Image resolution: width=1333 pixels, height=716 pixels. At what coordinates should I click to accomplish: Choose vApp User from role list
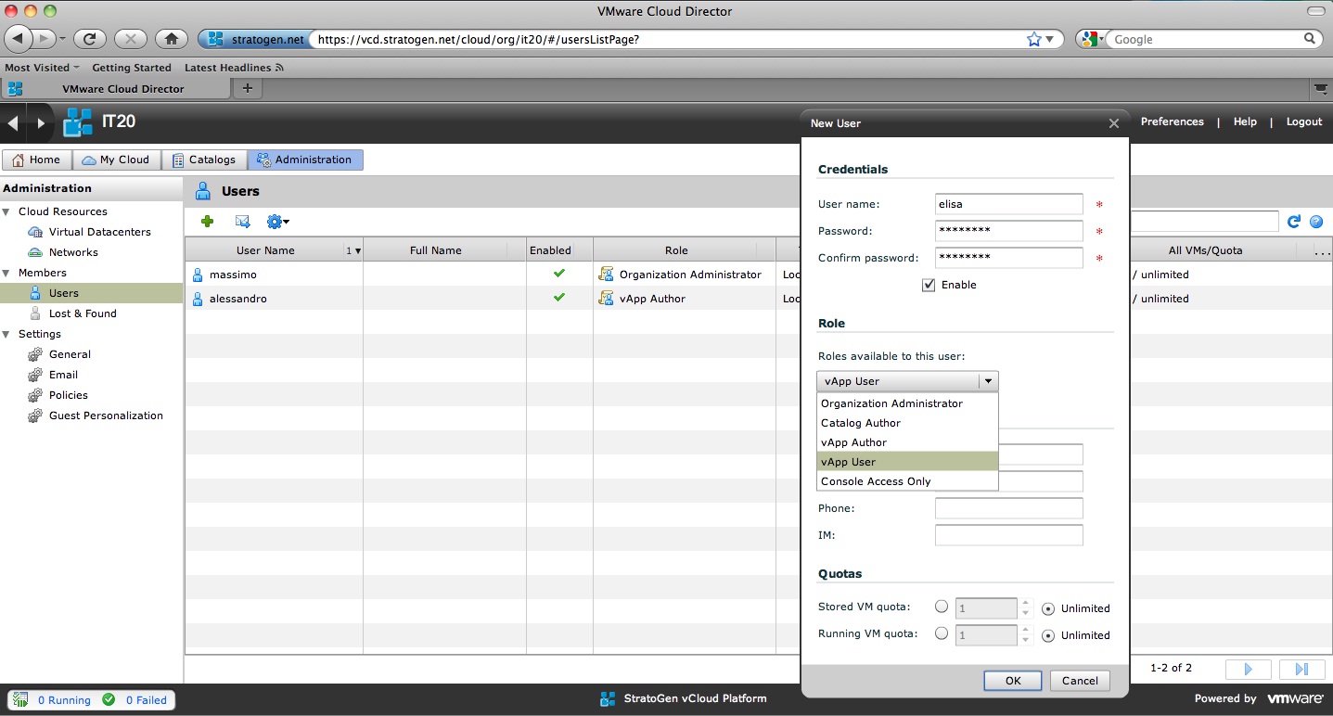[x=907, y=462]
